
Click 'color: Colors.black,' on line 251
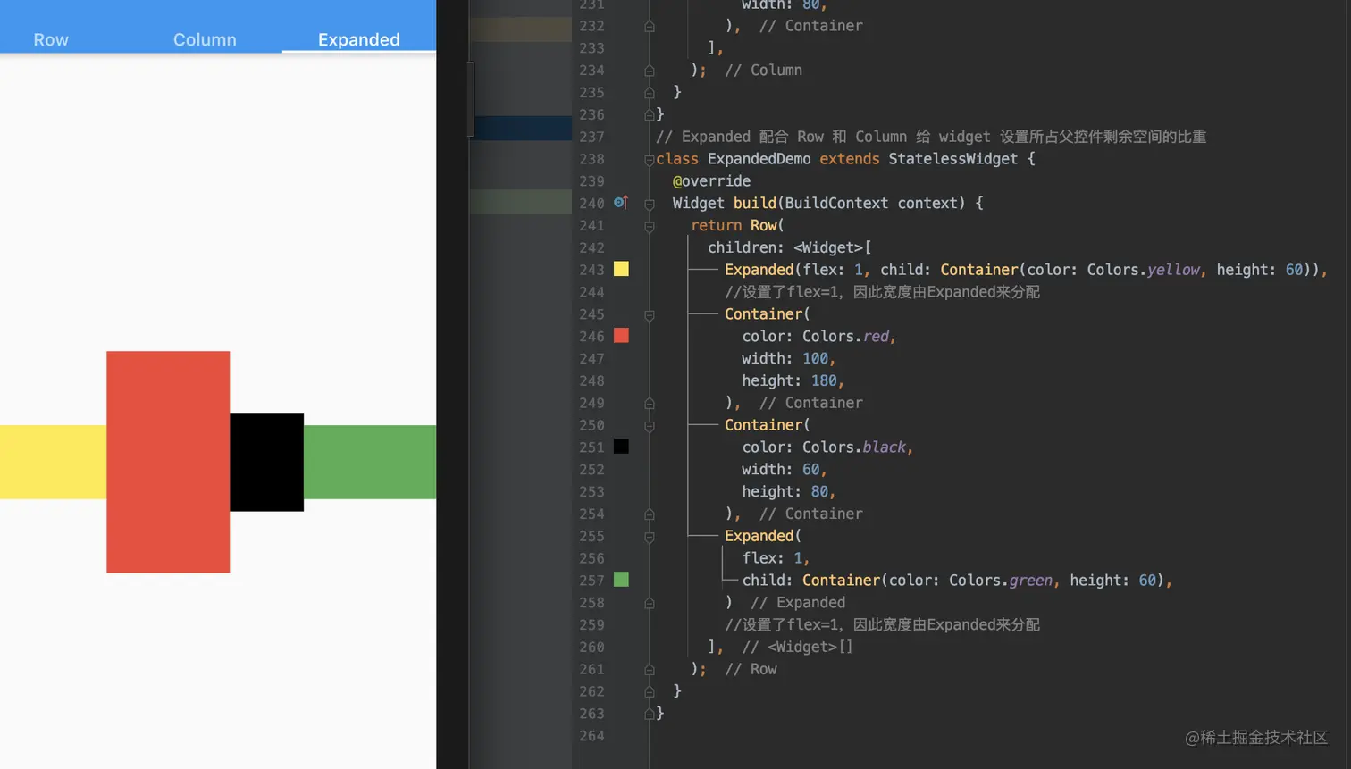pos(827,447)
